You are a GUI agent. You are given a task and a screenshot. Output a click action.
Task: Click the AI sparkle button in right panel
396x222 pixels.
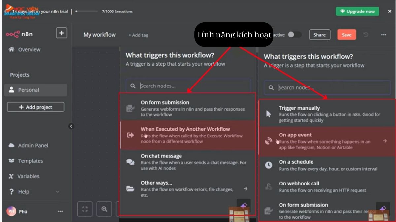point(383,209)
